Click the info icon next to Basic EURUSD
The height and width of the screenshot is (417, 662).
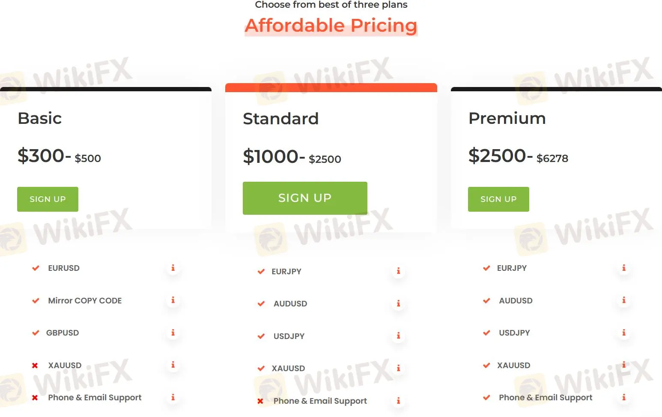point(173,268)
